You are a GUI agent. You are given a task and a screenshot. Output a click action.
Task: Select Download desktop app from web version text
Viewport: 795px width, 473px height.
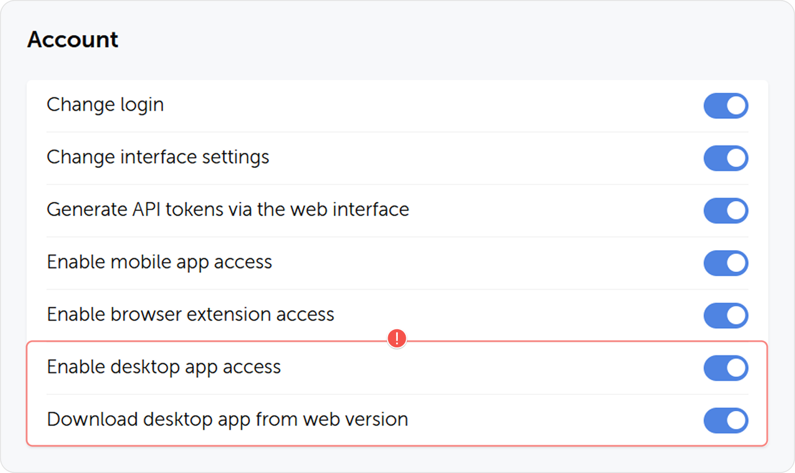[228, 420]
